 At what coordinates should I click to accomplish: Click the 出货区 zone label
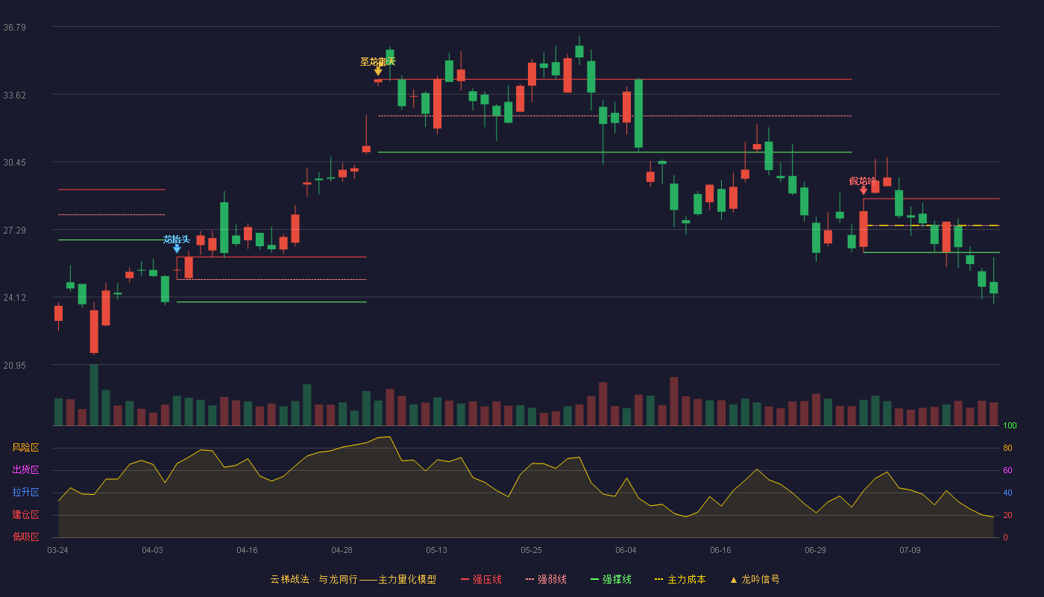point(26,470)
